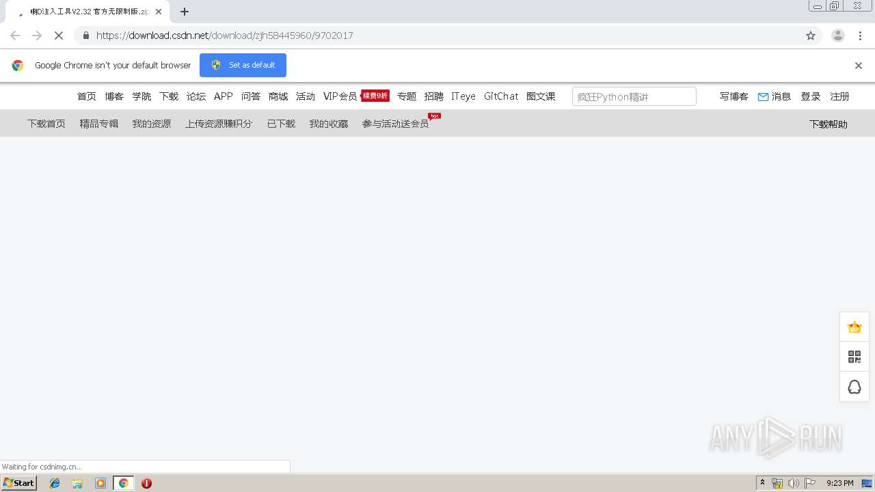Screen dimensions: 875x492
Task: Dismiss the default browser infobar
Action: tap(859, 66)
